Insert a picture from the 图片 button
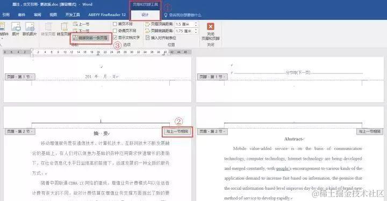The width and height of the screenshot is (387, 201). click(x=16, y=29)
